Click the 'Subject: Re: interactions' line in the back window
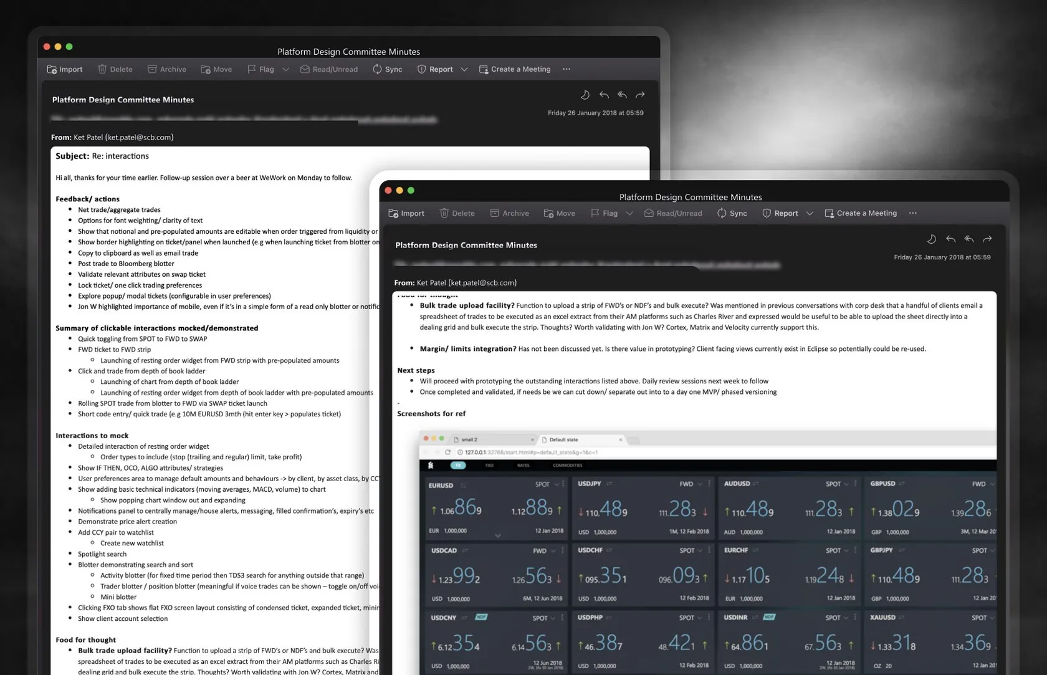Image resolution: width=1047 pixels, height=675 pixels. click(102, 156)
